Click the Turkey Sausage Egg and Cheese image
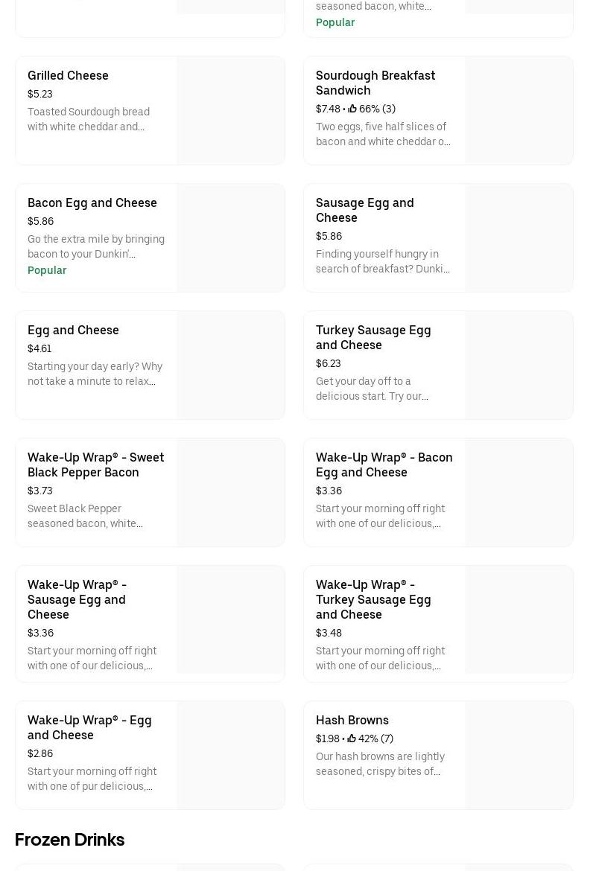The height and width of the screenshot is (871, 599). [519, 365]
